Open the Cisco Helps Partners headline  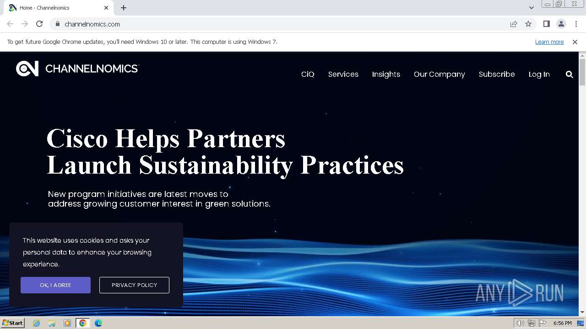coord(225,152)
